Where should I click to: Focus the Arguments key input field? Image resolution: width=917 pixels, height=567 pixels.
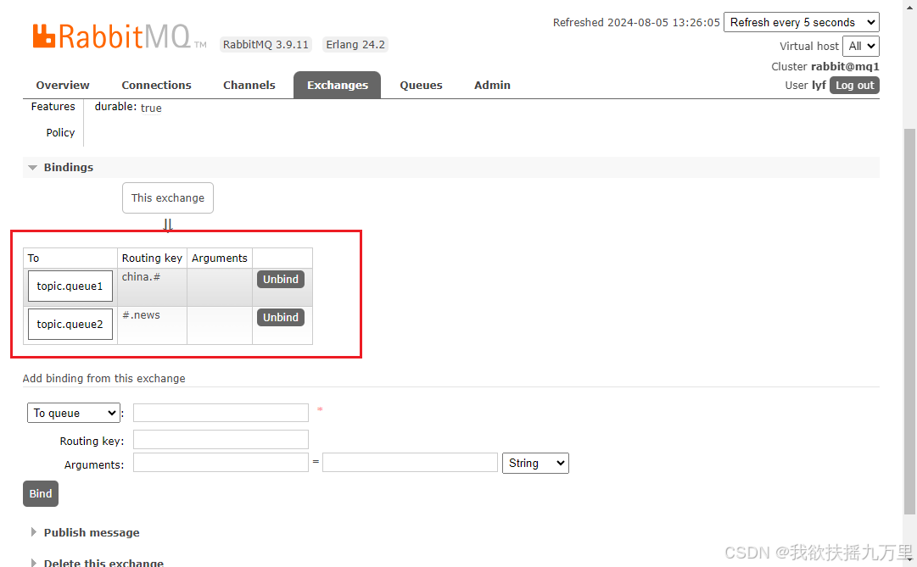[x=221, y=463]
